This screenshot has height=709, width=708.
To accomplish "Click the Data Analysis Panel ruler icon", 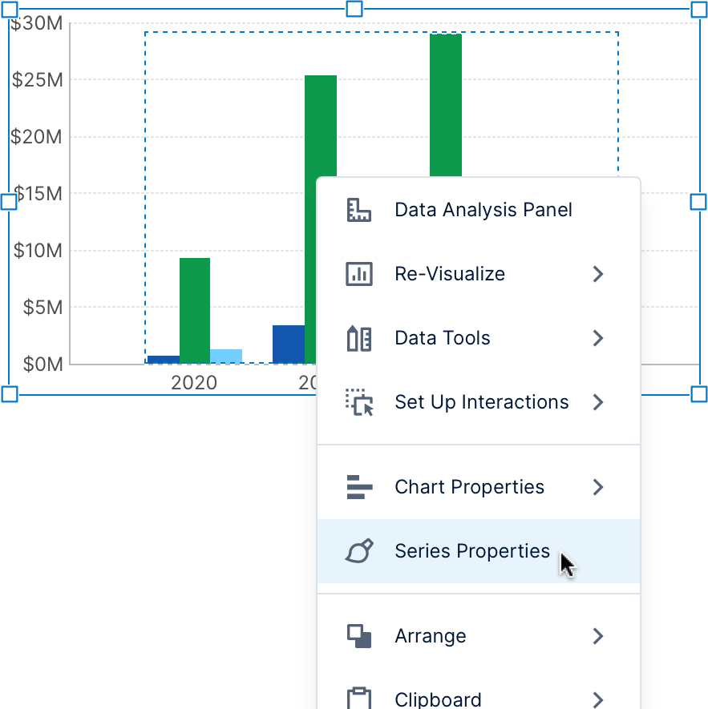I will [x=358, y=210].
